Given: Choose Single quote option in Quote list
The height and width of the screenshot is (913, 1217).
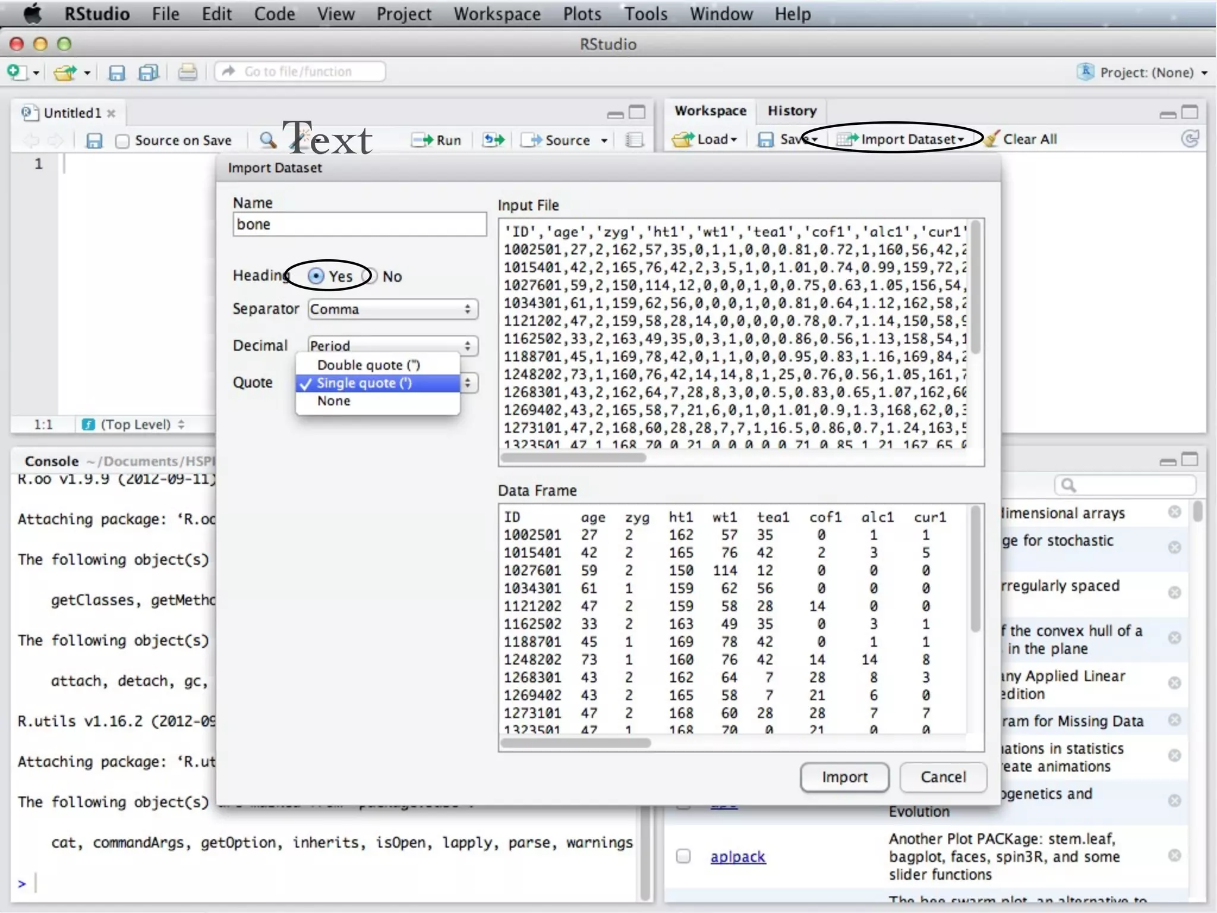Looking at the screenshot, I should tap(378, 383).
